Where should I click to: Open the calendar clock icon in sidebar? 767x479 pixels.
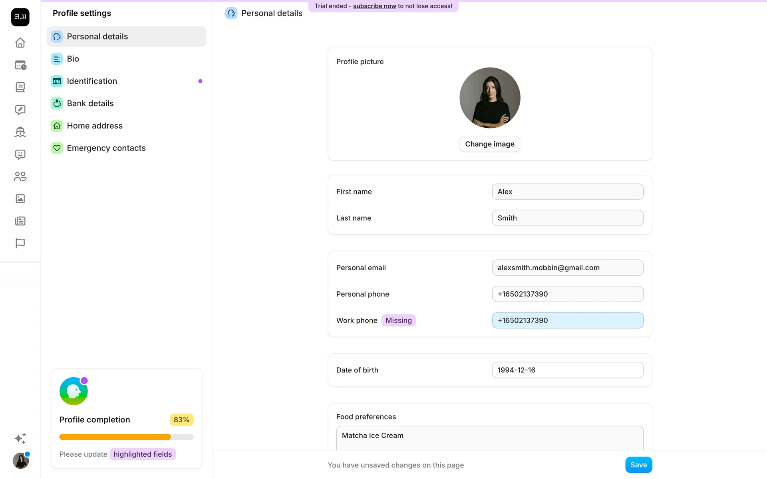click(x=20, y=65)
